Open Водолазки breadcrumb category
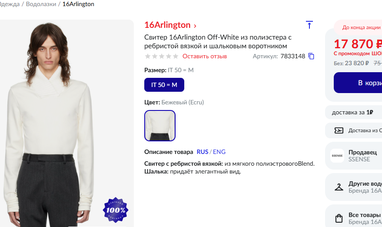The width and height of the screenshot is (382, 227). coord(41,4)
